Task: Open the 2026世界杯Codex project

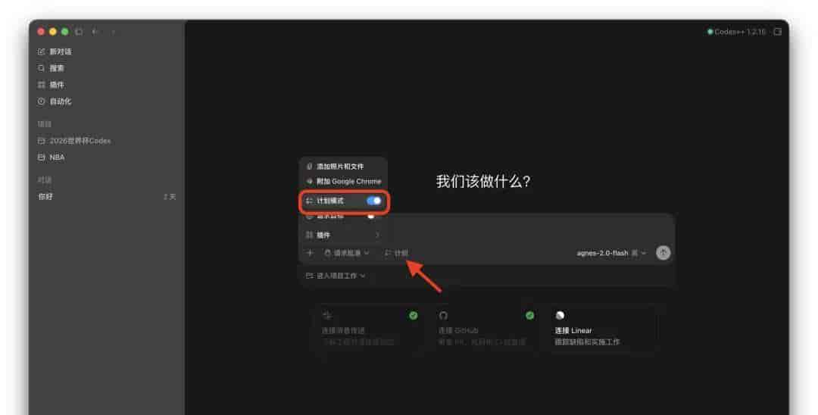Action: [74, 141]
